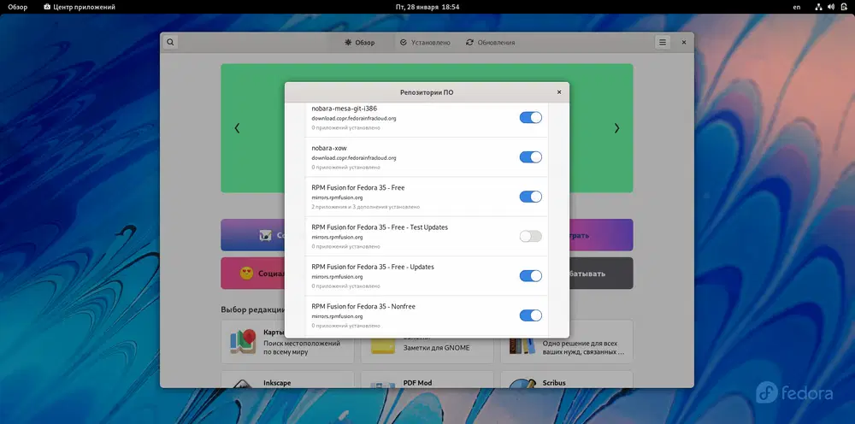Open the Scribus app card
This screenshot has width=855, height=424.
567,380
